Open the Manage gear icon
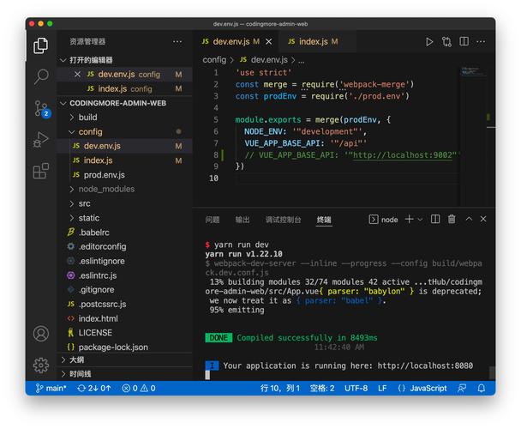The height and width of the screenshot is (429, 521). [41, 366]
